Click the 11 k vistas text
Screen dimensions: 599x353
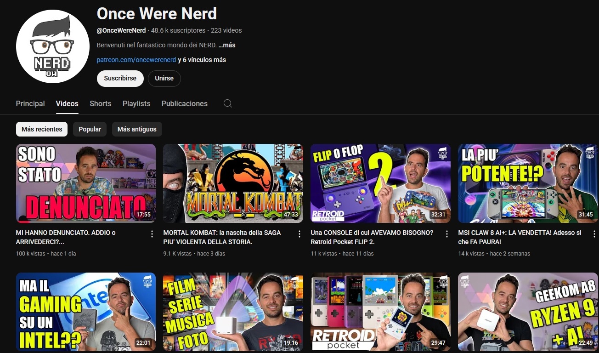[x=324, y=254]
